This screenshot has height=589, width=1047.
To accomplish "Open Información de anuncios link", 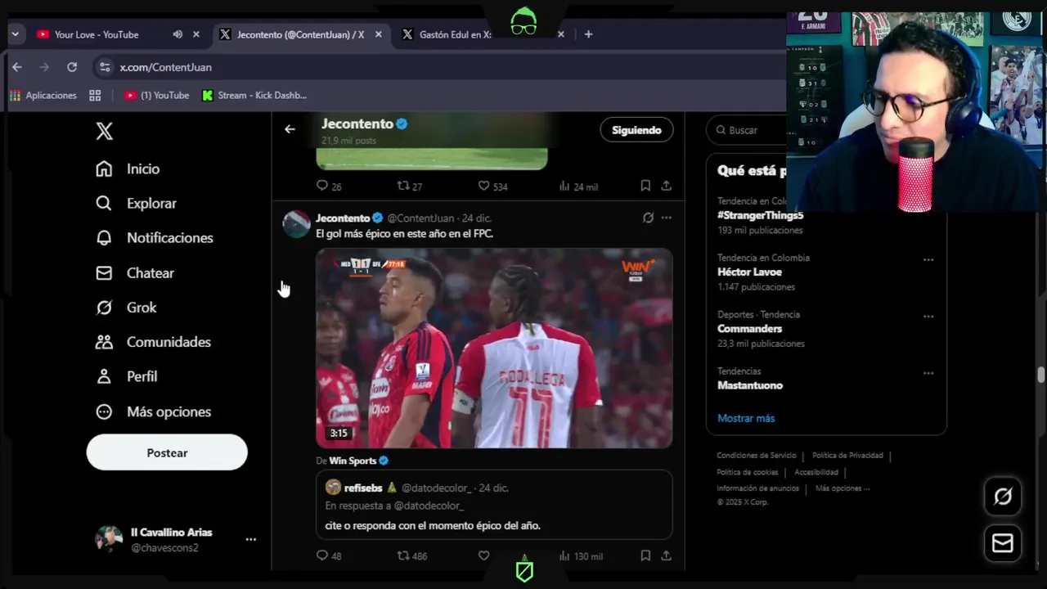I will (x=758, y=488).
